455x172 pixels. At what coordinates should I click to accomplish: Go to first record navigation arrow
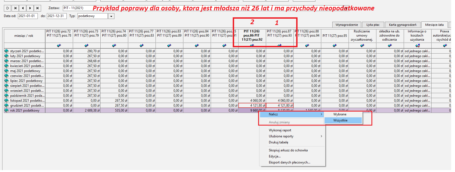pos(15,8)
